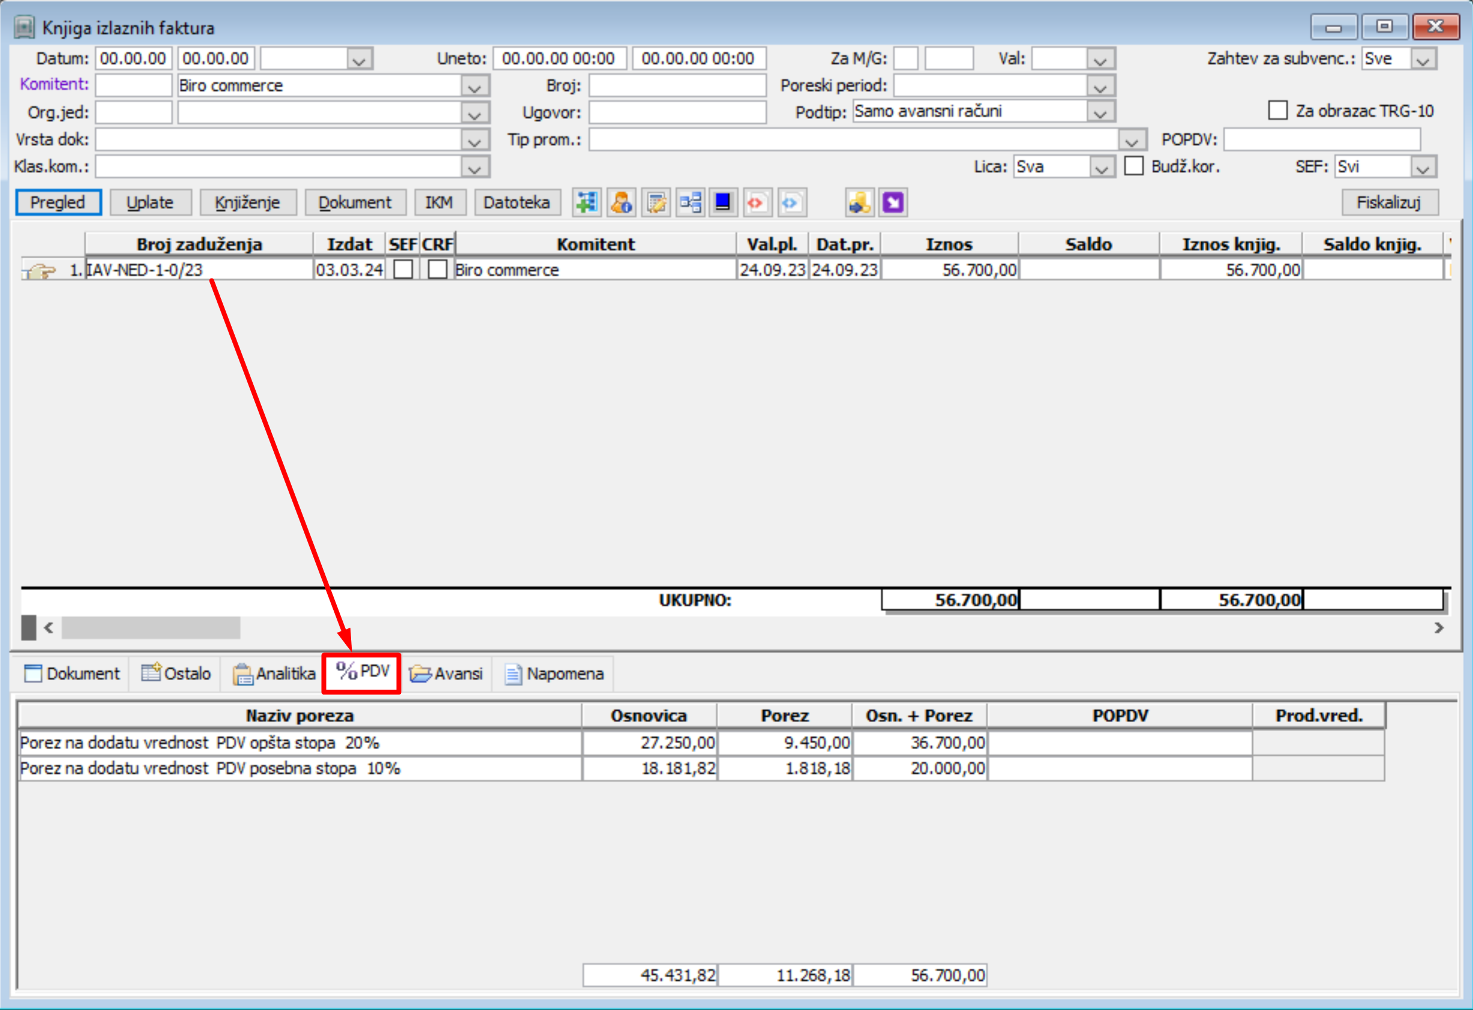Click into the Broj input field
The width and height of the screenshot is (1473, 1010).
click(x=677, y=86)
